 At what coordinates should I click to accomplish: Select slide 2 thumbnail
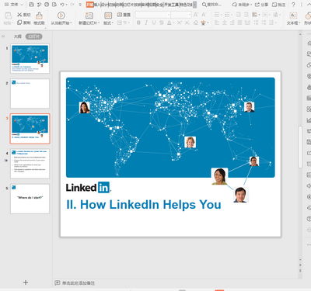tap(30, 94)
